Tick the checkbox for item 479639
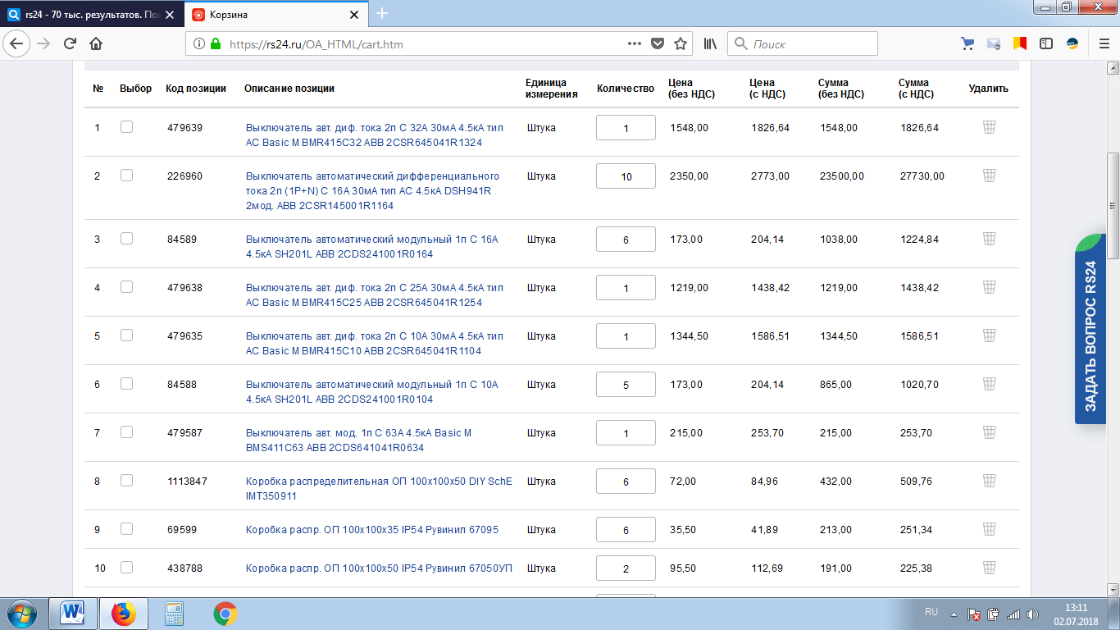Viewport: 1120px width, 630px height. tap(126, 127)
